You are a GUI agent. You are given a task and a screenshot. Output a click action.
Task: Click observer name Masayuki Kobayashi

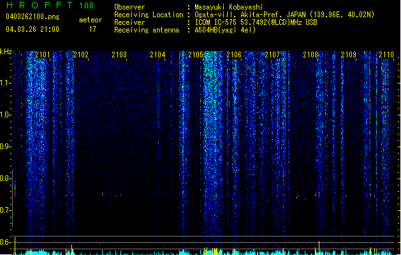pyautogui.click(x=229, y=7)
